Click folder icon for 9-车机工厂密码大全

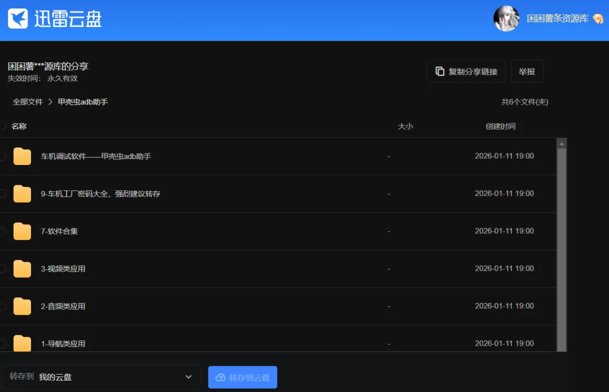22,194
